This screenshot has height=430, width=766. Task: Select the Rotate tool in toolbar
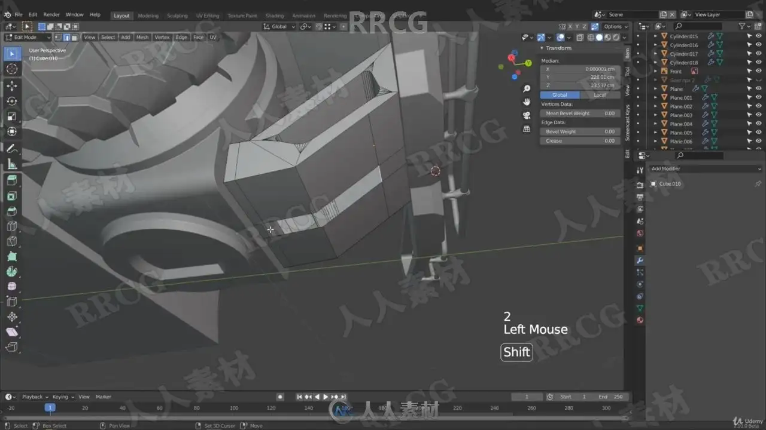[11, 101]
